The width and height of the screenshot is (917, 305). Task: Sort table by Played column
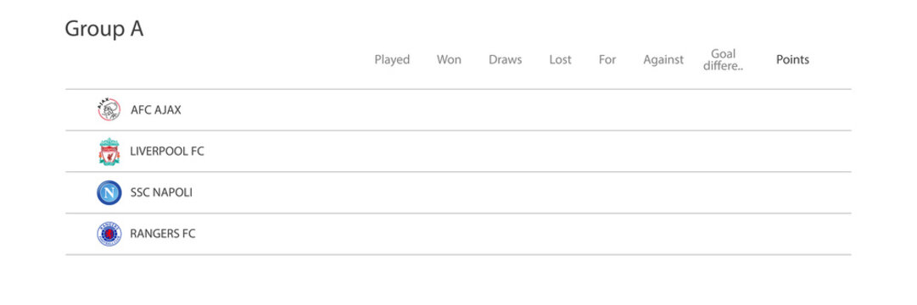tap(392, 59)
